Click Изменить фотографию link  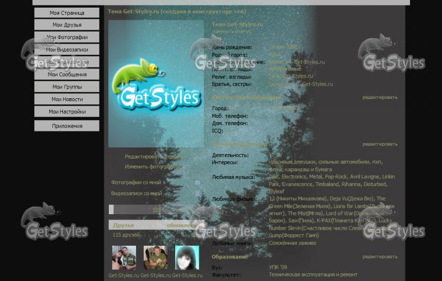point(153,166)
